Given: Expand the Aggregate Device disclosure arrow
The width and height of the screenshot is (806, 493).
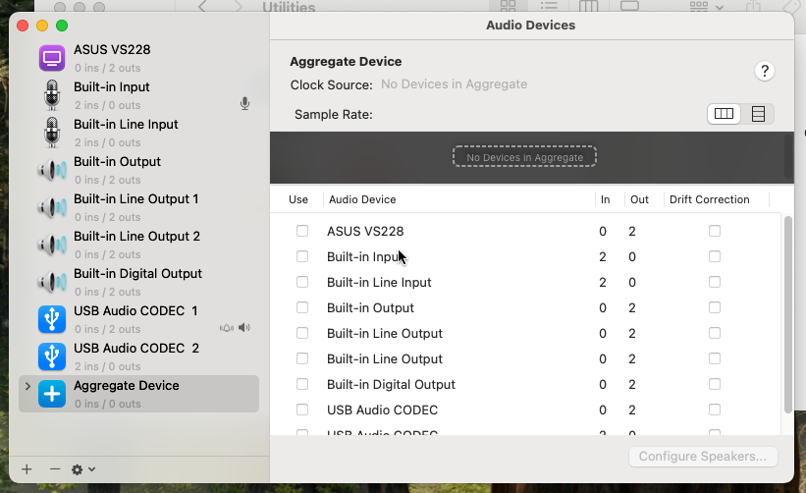Looking at the screenshot, I should coord(27,386).
